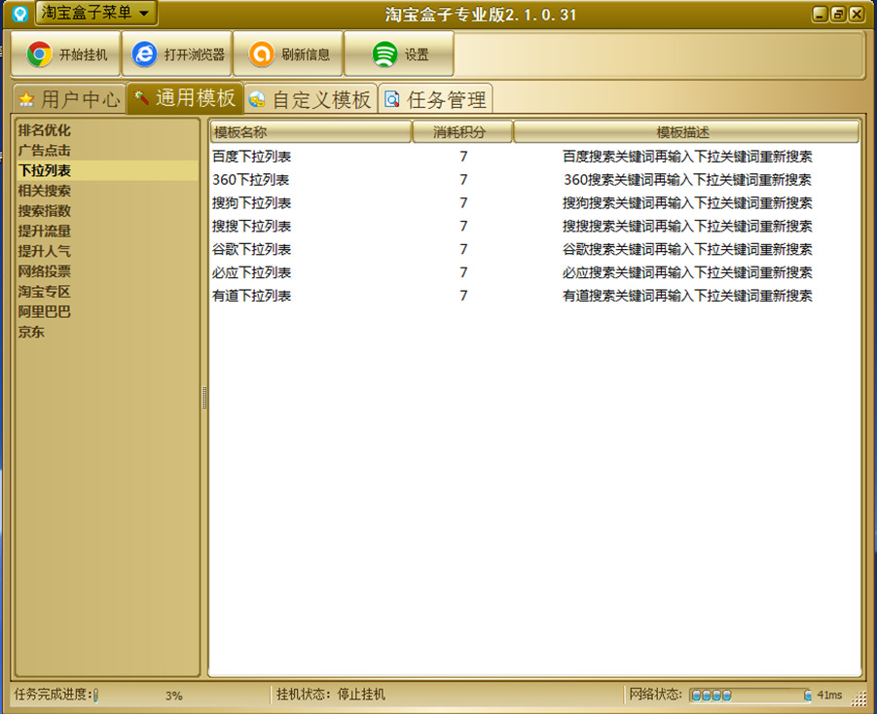The width and height of the screenshot is (877, 714).
Task: Select the 搜狗下拉列表 template row
Action: click(534, 203)
